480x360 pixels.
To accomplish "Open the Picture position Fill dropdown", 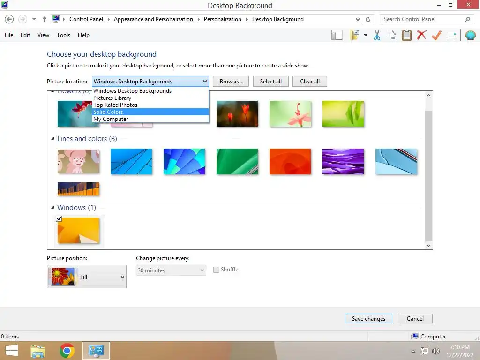I will click(x=87, y=277).
